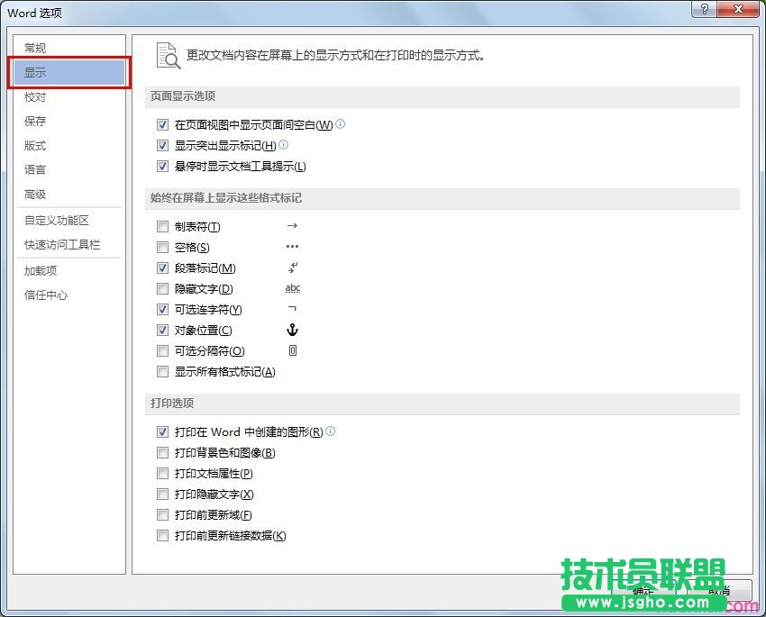The height and width of the screenshot is (617, 766).
Task: Click the abc symbol next to 隐藏文字
Action: click(x=292, y=288)
